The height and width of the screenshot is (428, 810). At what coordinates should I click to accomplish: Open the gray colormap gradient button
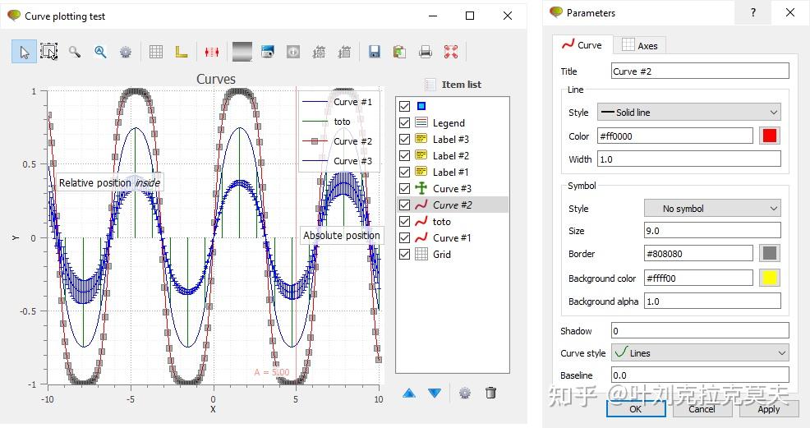coord(242,52)
